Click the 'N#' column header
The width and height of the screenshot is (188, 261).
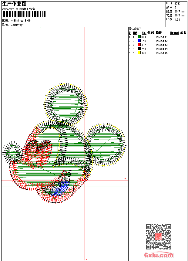(x=135, y=33)
